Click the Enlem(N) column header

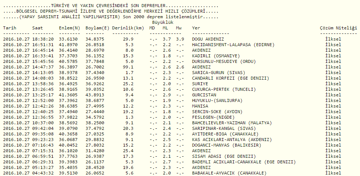point(69,28)
